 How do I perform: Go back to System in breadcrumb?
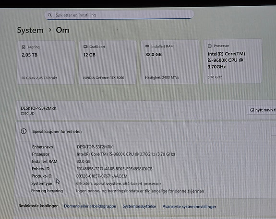pyautogui.click(x=30, y=30)
